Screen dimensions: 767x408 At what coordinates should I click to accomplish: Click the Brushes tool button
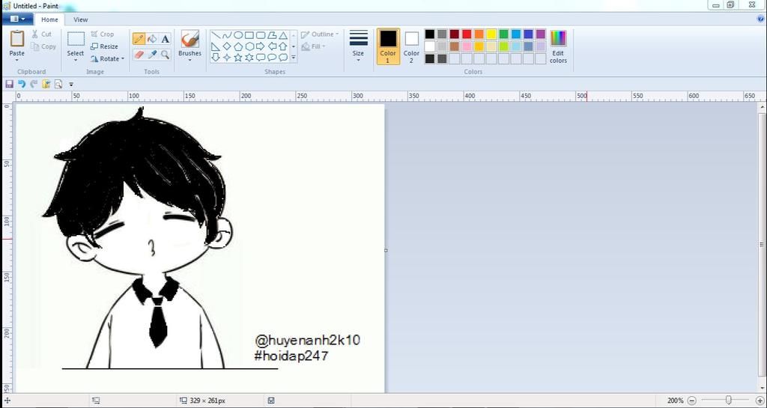190,39
